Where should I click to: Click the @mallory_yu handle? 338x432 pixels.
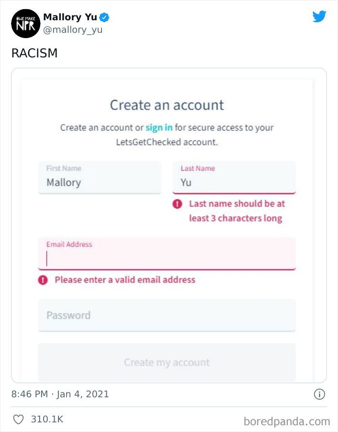tap(72, 30)
